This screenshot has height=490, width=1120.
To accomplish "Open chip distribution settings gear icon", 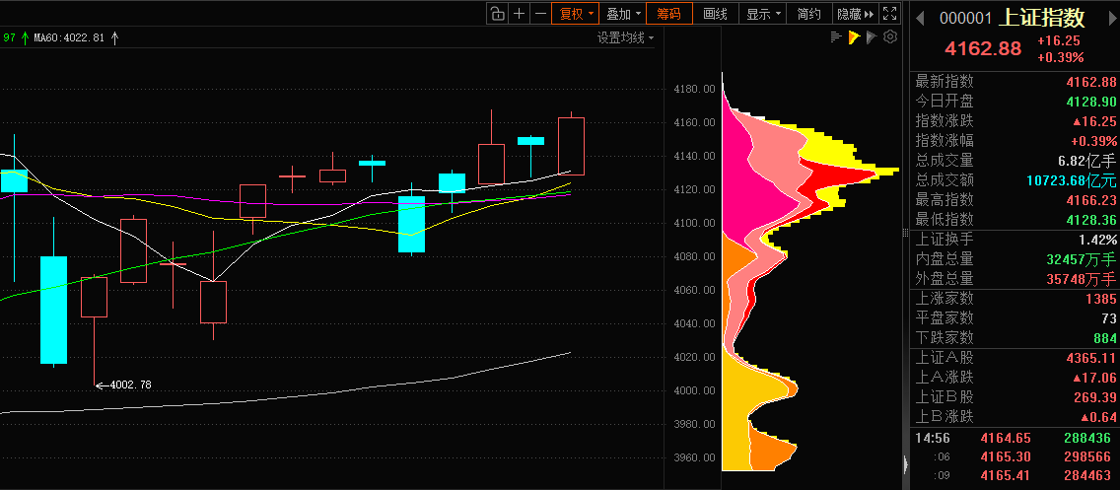I will 890,37.
